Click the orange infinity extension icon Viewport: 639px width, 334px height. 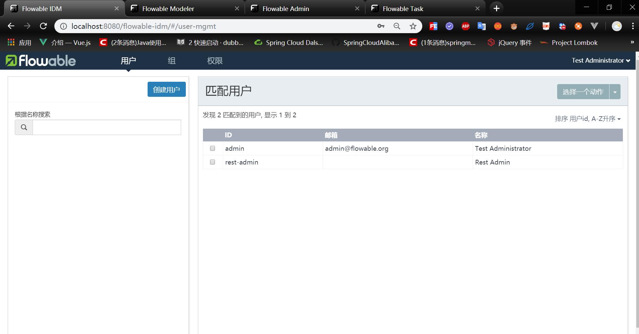[498, 26]
